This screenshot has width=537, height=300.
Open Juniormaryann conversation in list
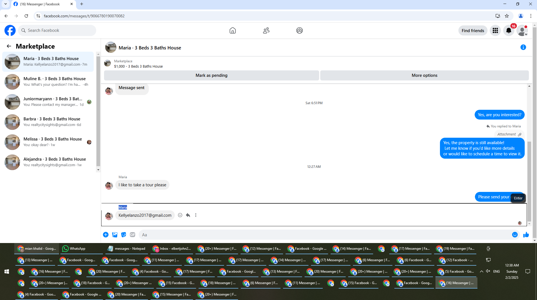48,102
